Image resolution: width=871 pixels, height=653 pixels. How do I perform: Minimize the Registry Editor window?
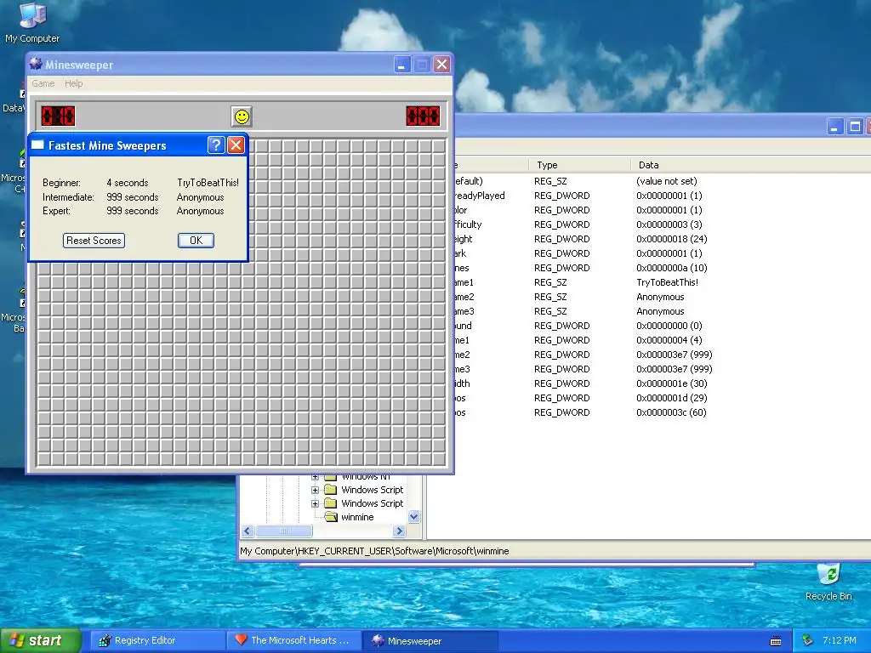(x=834, y=127)
